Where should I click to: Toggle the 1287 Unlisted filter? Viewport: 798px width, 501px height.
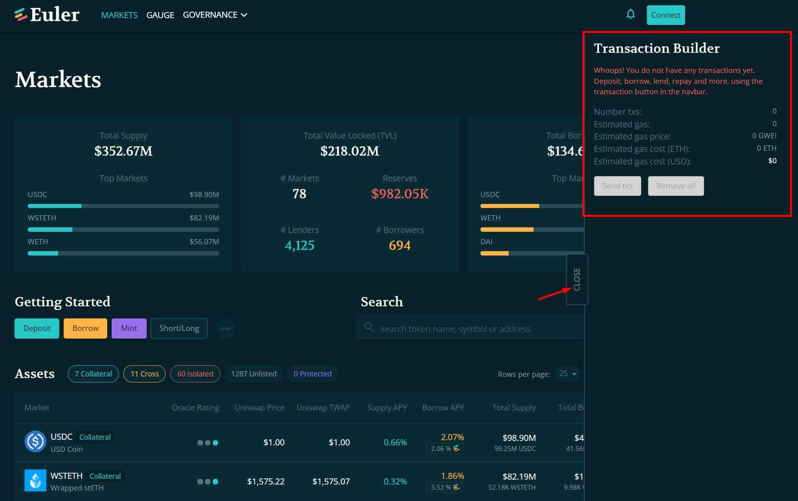click(x=254, y=374)
